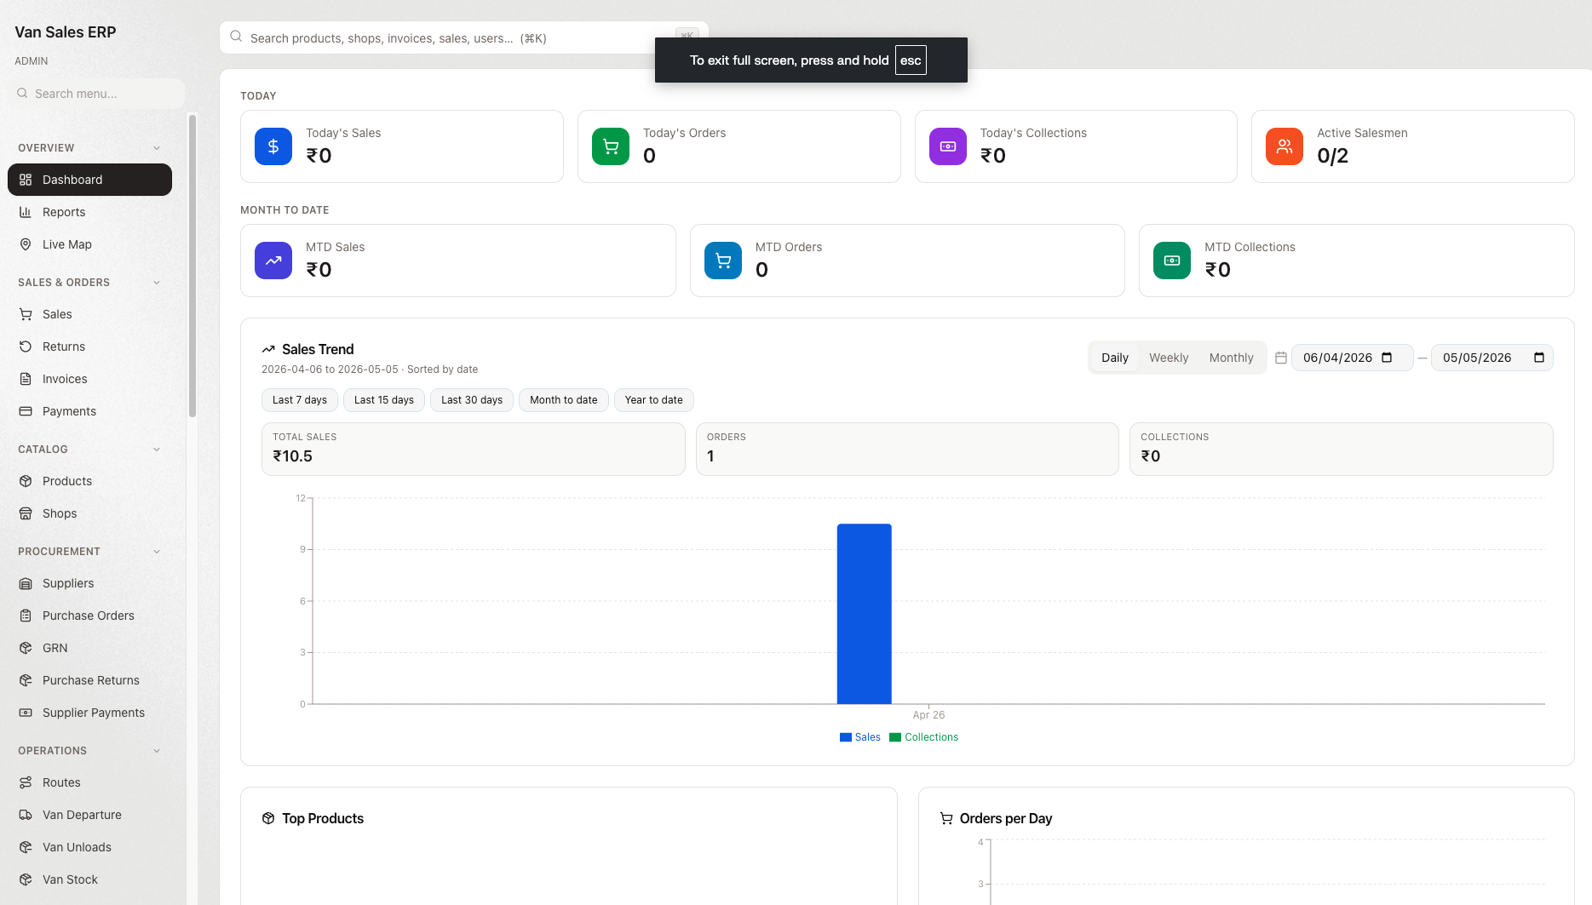1592x905 pixels.
Task: Collapse the PROCUREMENT section chevron
Action: [157, 552]
